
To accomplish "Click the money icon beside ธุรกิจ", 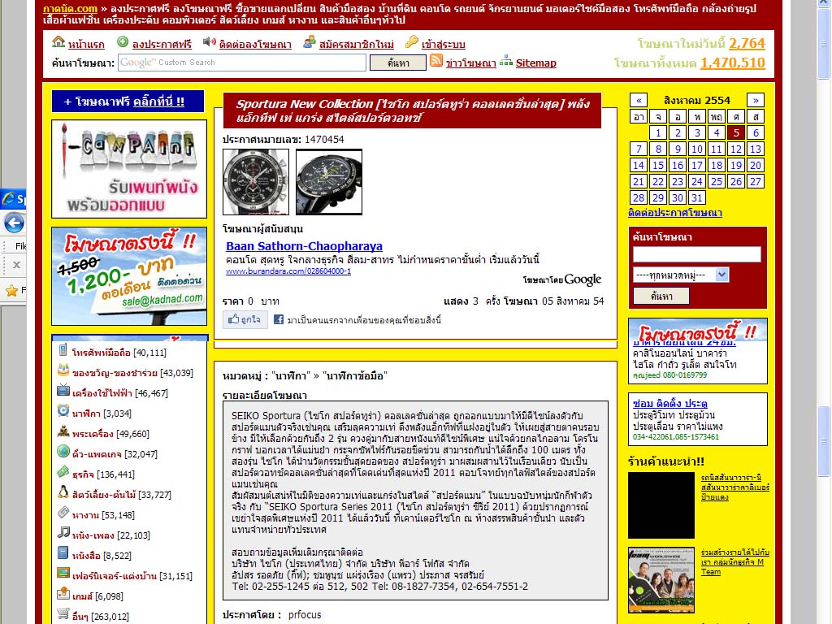I will tap(63, 472).
